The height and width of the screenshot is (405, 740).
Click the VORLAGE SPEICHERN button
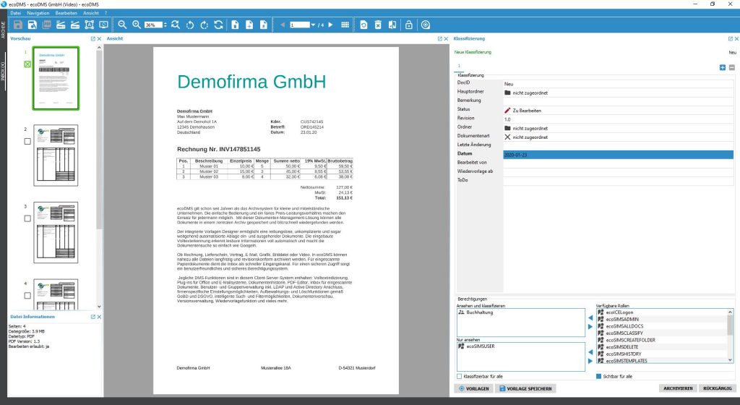click(526, 389)
